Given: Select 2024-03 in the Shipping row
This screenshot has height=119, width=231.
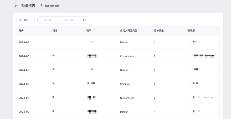Looking at the screenshot, I should (24, 84).
